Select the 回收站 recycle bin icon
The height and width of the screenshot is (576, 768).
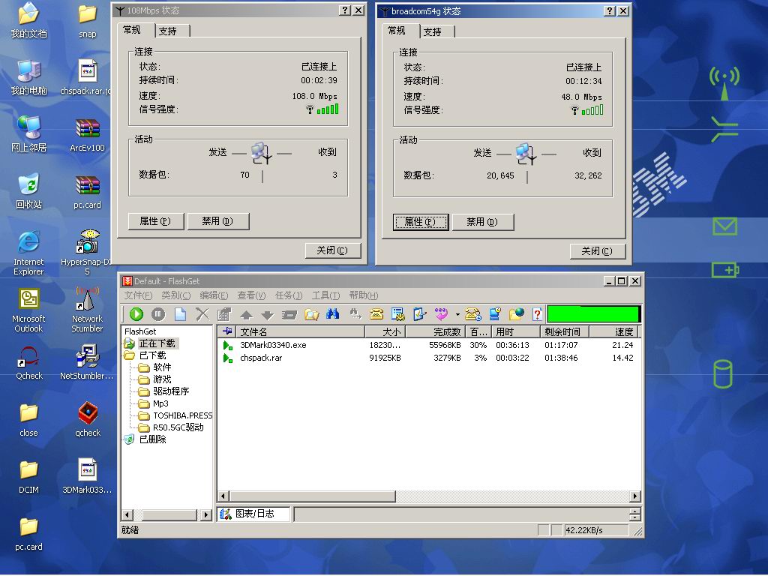(29, 191)
